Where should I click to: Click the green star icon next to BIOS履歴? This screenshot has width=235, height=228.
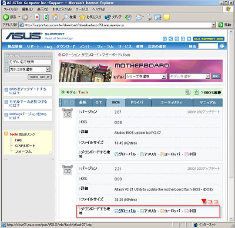click(196, 92)
